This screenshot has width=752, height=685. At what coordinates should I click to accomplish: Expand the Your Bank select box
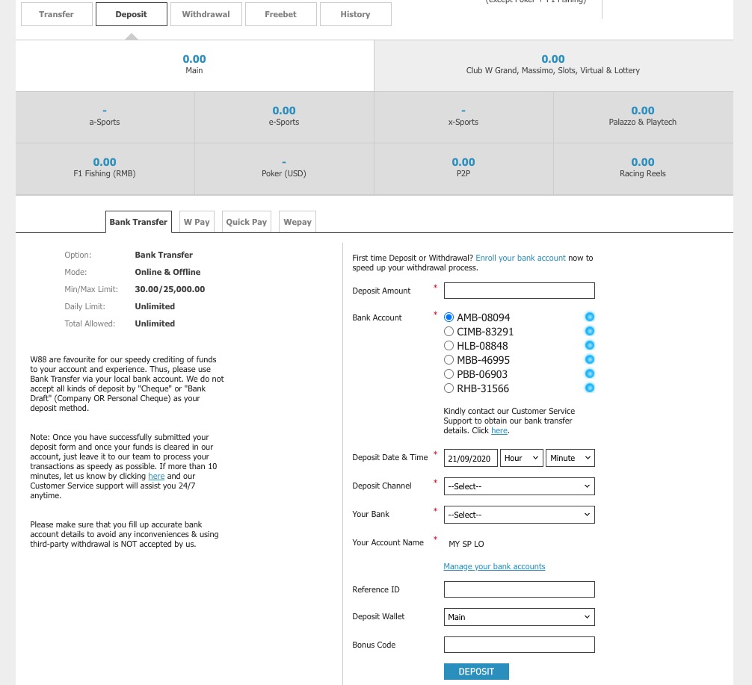[520, 515]
